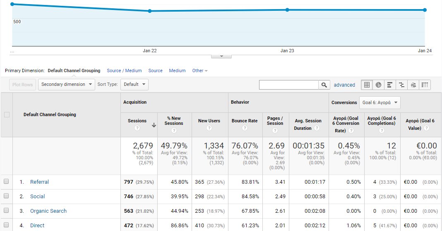442x231 pixels.
Task: Click the search magnifier button
Action: coord(324,85)
